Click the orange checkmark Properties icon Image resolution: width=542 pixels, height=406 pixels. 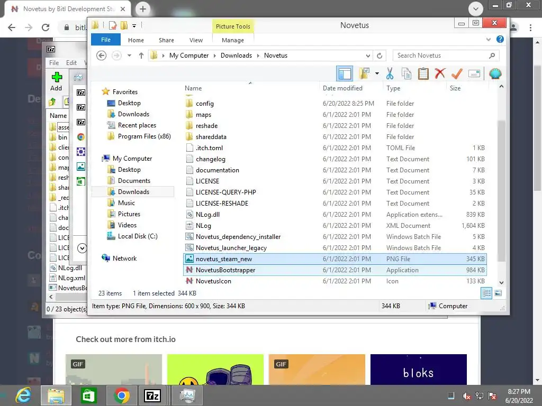tap(457, 73)
